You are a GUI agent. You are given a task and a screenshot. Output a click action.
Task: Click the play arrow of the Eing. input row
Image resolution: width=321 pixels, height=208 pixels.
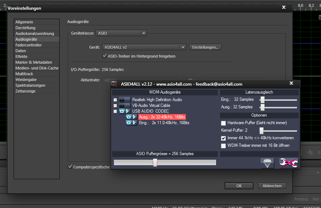(134, 123)
